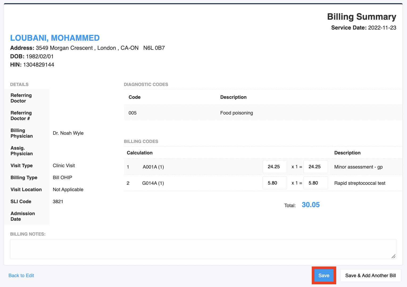Open patient LOUBANI, MOHAMMED
The image size is (407, 287).
tap(55, 38)
